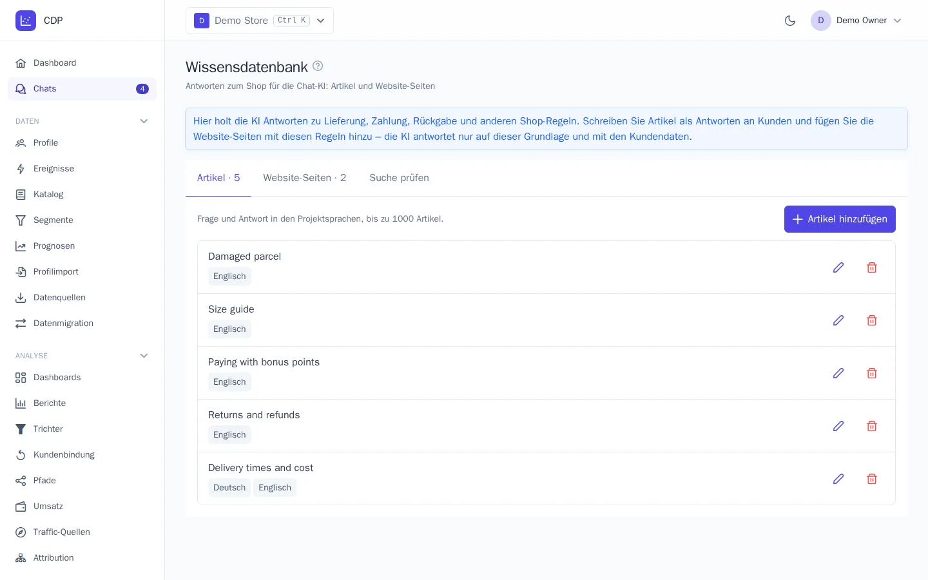Open the Demo Store project switcher

[260, 21]
